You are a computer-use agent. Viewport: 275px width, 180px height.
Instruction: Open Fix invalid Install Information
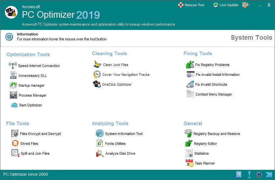(218, 75)
